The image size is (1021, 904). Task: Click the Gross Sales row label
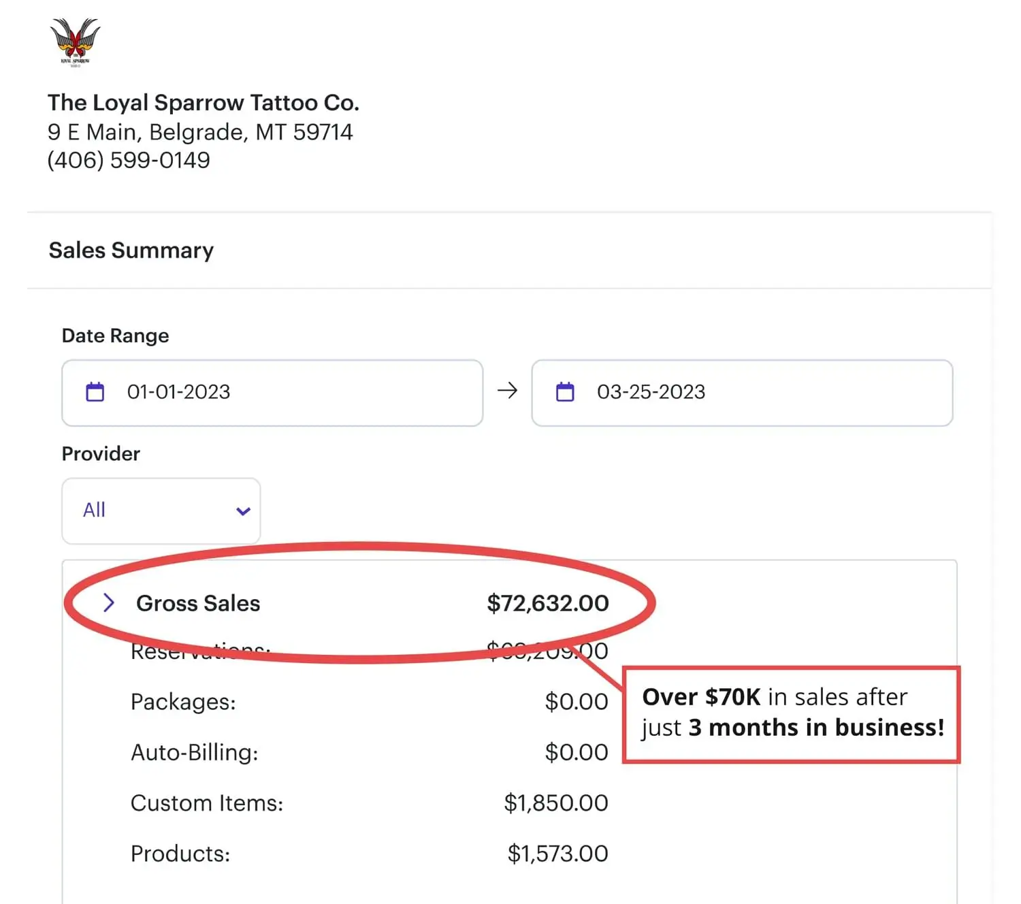point(198,603)
